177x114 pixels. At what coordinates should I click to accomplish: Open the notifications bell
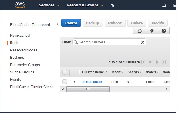[164, 5]
